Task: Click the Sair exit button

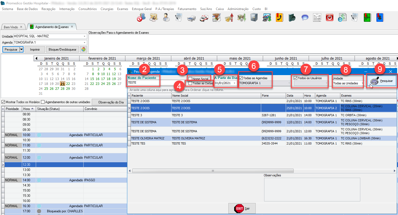Action: (x=242, y=208)
